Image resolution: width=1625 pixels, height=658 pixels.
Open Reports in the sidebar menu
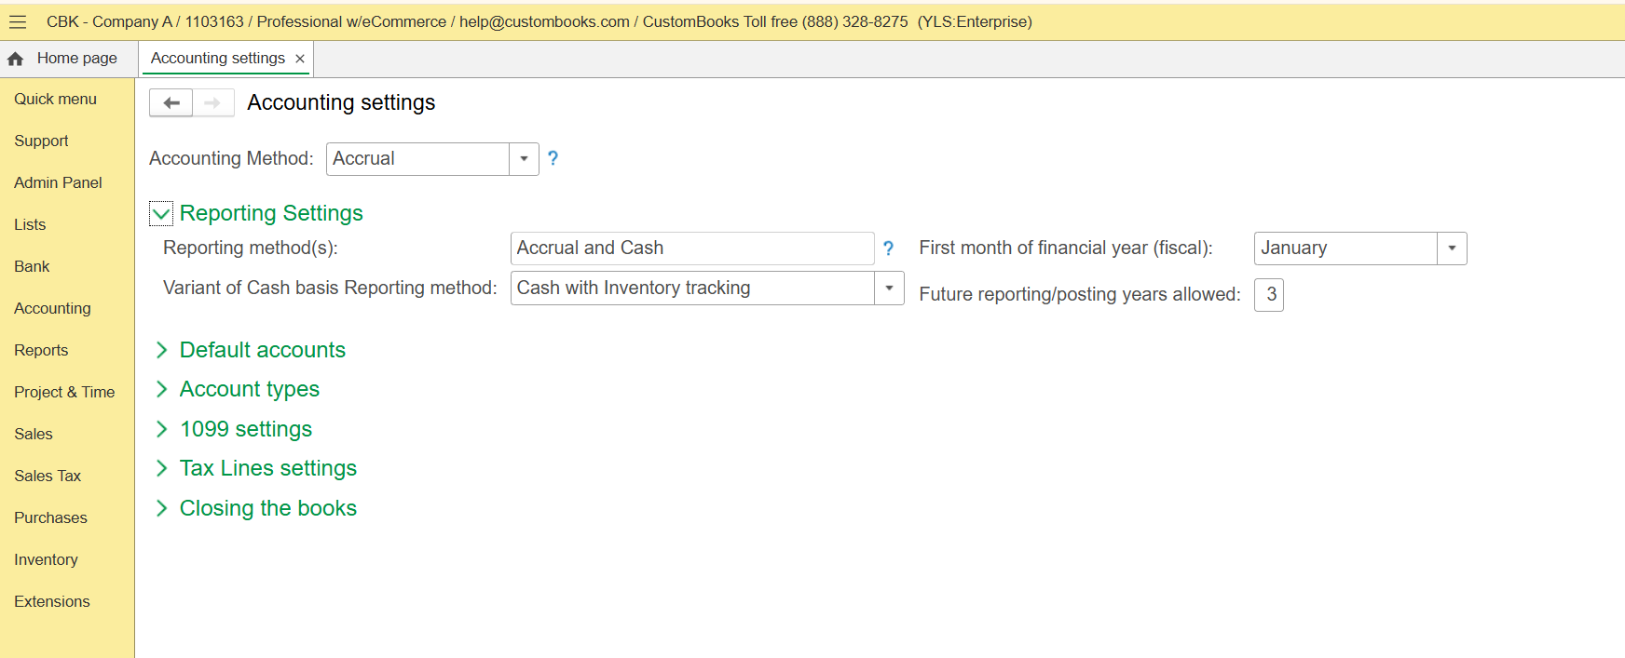tap(41, 350)
